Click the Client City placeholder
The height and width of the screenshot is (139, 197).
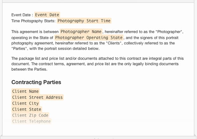tap(25, 103)
